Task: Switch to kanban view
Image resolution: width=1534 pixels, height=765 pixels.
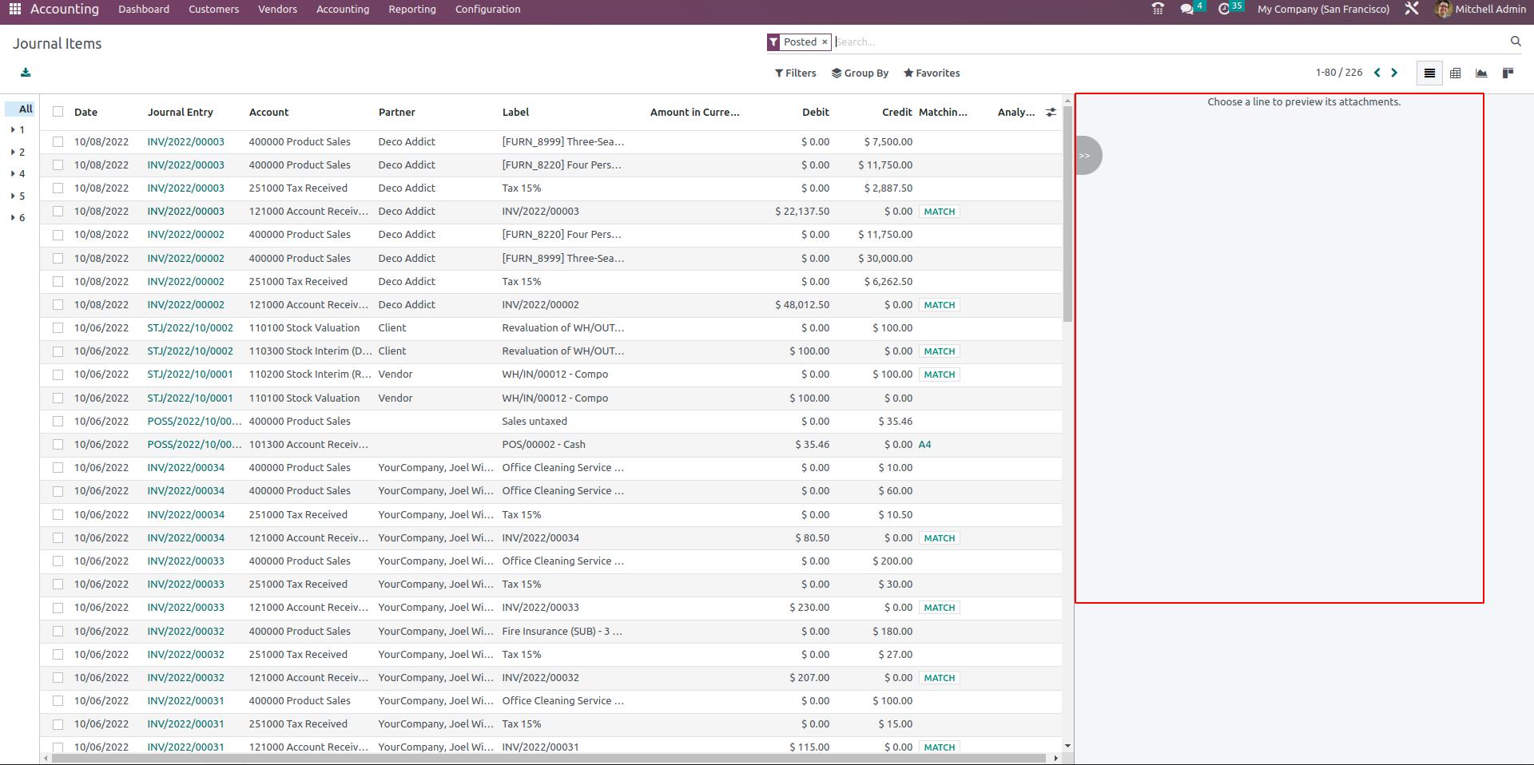Action: click(x=1508, y=73)
